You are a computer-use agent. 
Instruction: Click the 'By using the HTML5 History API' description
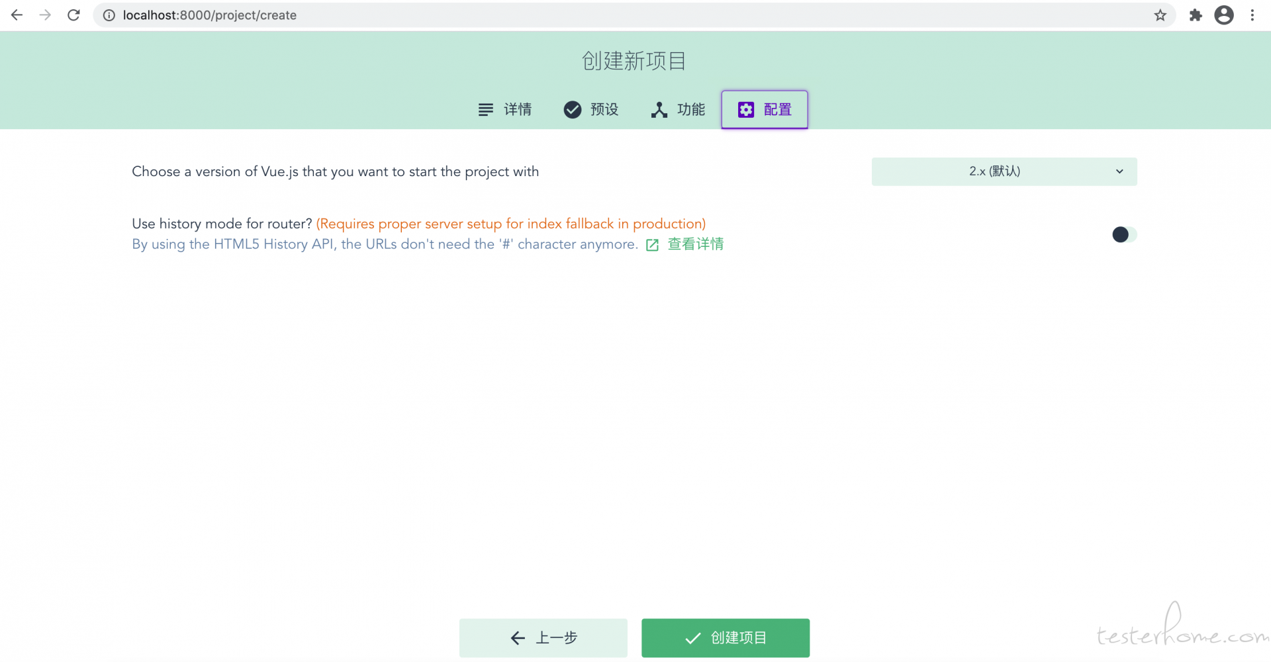(385, 244)
